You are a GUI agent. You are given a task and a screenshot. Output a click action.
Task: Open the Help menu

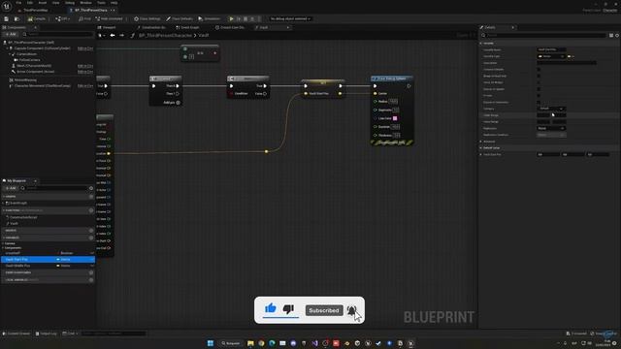coord(114,3)
